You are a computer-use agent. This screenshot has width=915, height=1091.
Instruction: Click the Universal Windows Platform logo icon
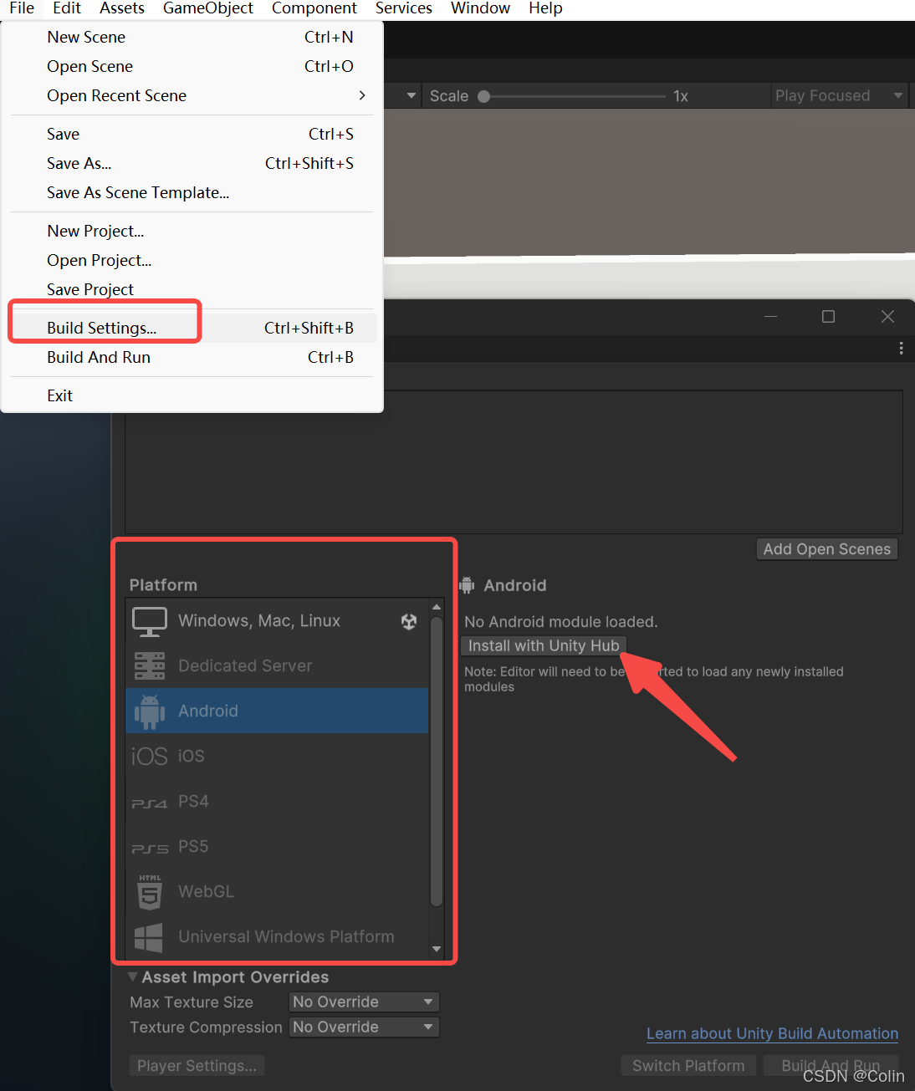pos(149,937)
